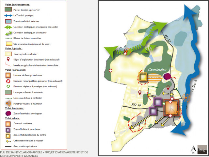Select the 'Masses boisées à préserver' green swatch
Screen dimensions: 209x157
(x=8, y=10)
